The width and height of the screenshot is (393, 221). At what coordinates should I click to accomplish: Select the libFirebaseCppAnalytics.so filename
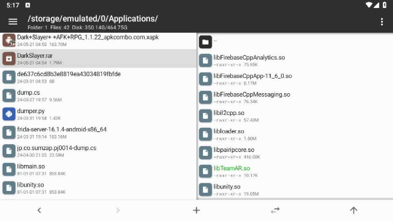[x=249, y=57]
